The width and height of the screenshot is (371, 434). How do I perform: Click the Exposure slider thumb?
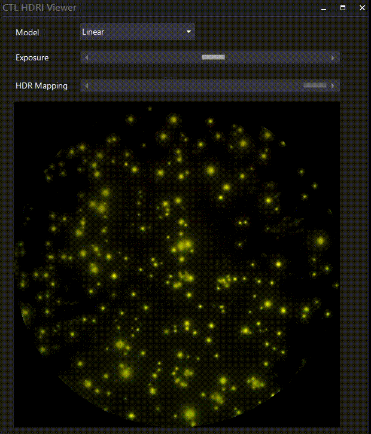tap(213, 57)
